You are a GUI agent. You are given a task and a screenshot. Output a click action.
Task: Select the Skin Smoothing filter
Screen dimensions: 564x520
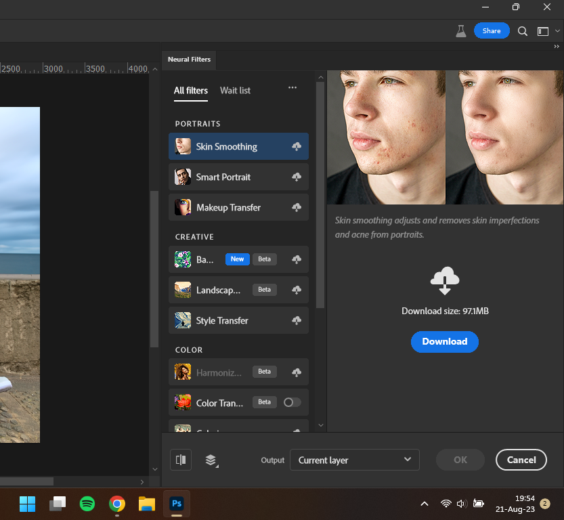pos(238,146)
